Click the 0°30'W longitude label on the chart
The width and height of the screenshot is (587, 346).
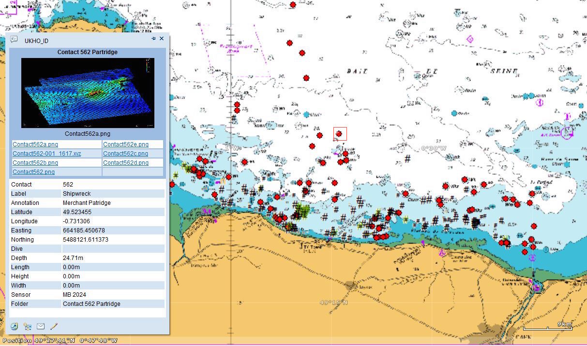(433, 148)
